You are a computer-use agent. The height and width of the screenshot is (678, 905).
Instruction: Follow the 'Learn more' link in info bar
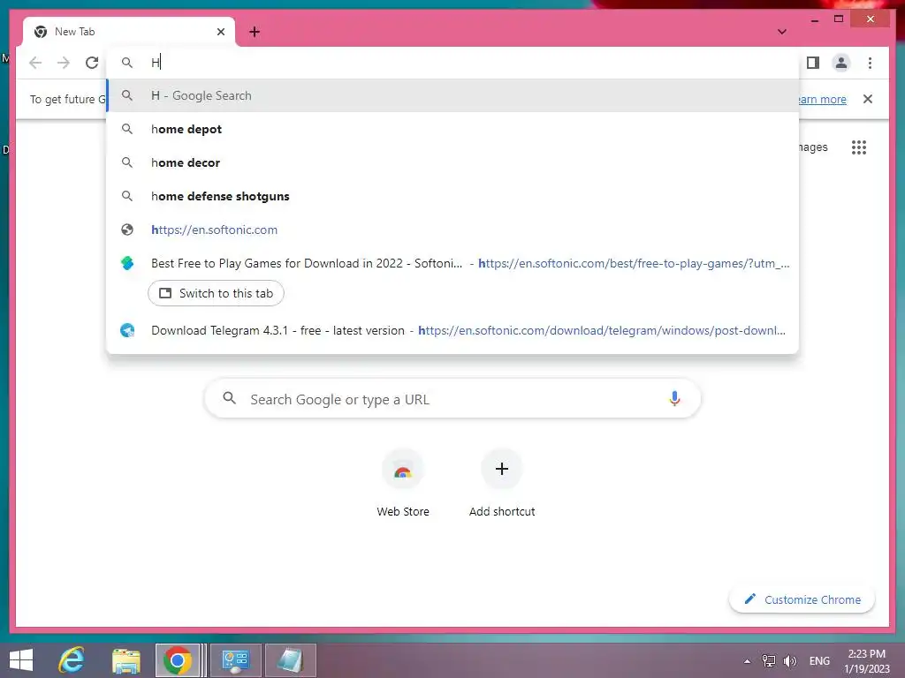[821, 99]
